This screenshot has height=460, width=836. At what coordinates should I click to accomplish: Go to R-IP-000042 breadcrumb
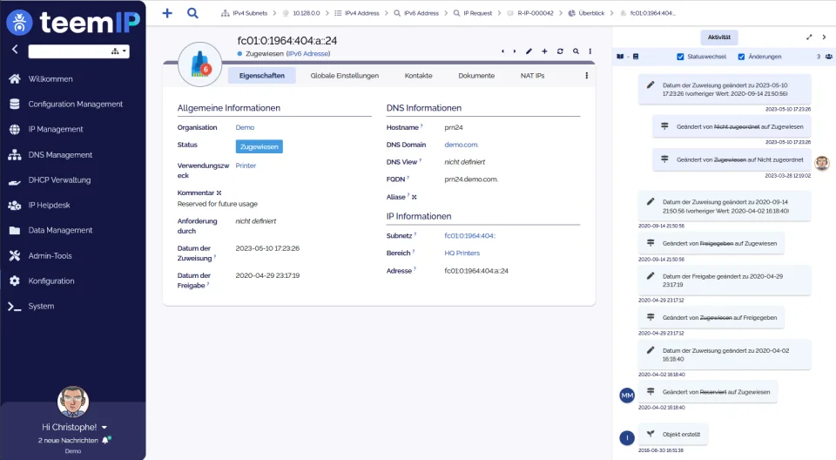(x=530, y=13)
